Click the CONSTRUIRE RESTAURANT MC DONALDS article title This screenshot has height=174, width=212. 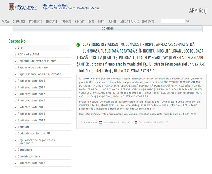[x=141, y=58]
